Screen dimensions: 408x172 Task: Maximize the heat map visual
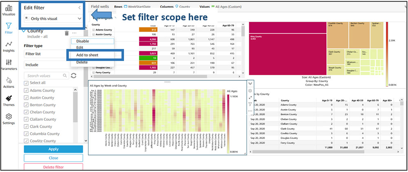[x=250, y=98]
